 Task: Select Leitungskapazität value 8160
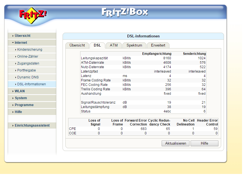point(167,58)
